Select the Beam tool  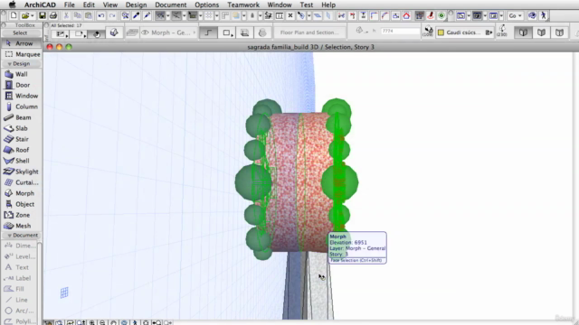(22, 117)
